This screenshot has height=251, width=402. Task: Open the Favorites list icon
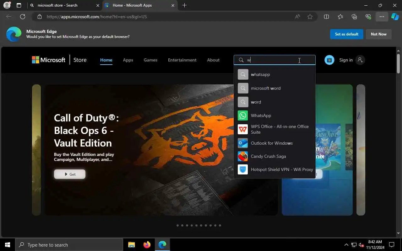click(340, 17)
